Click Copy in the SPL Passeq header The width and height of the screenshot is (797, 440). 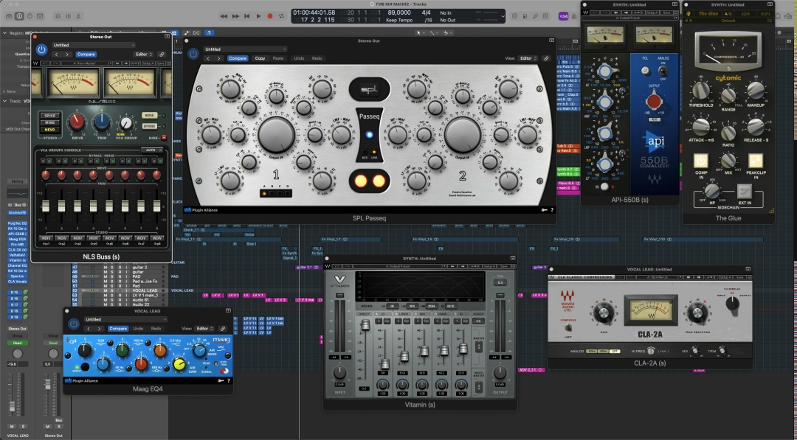260,58
